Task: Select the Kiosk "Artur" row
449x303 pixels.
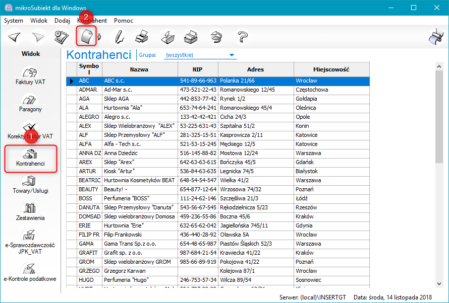Action: (x=218, y=171)
